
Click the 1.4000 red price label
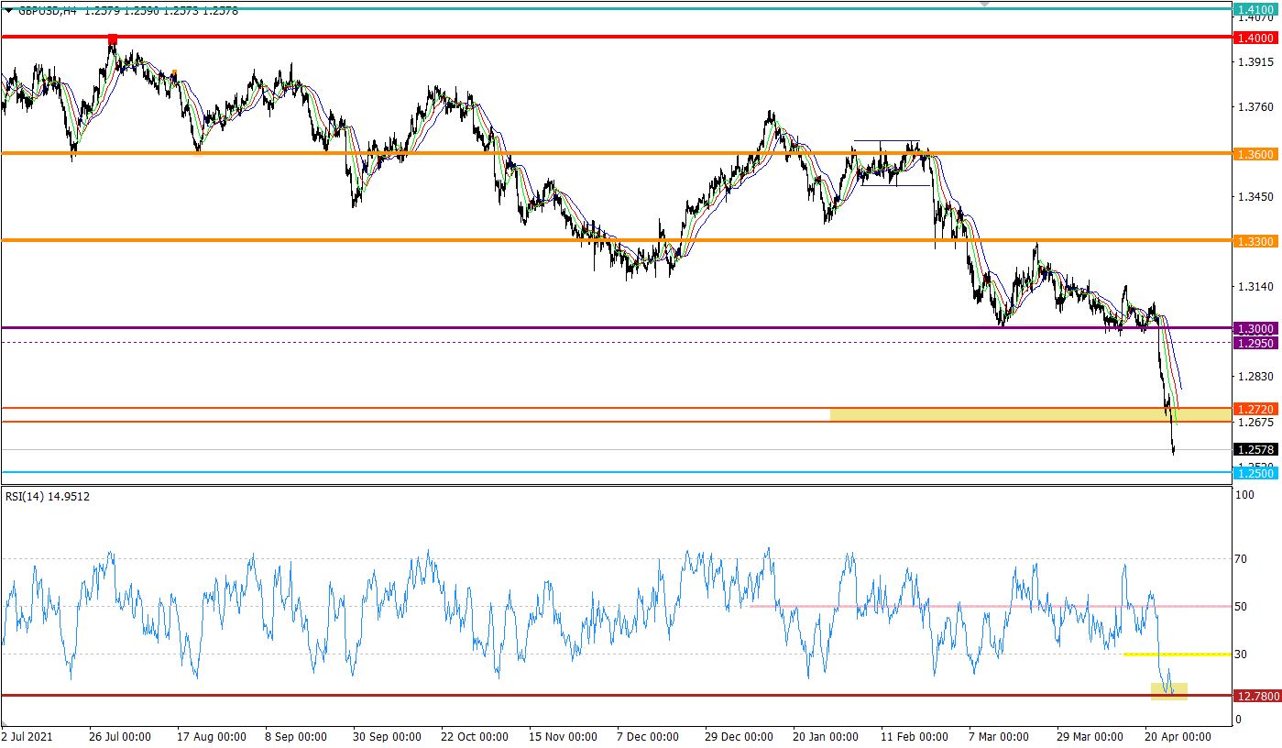point(1255,38)
